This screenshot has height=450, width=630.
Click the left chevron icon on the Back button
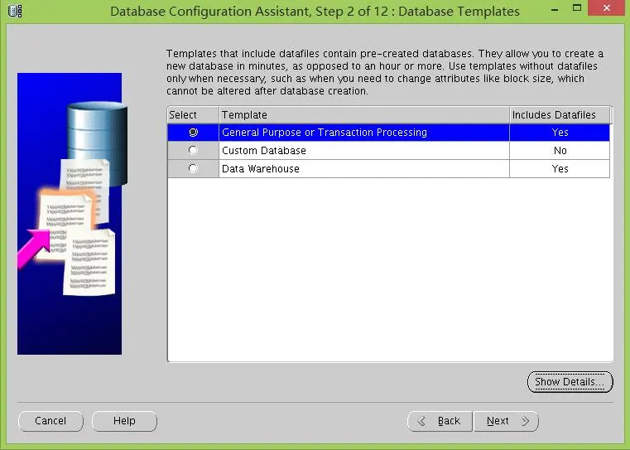(x=421, y=421)
